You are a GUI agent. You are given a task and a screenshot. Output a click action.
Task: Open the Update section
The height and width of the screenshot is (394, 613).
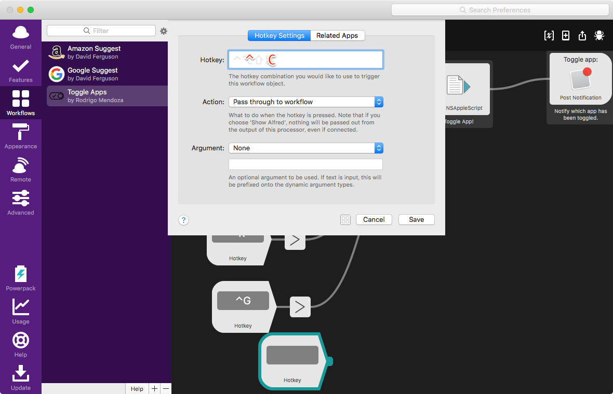coord(21,378)
